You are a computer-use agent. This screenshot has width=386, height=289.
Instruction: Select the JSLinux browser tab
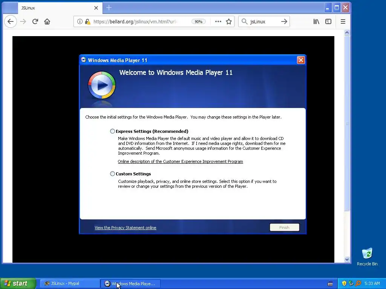[x=60, y=8]
